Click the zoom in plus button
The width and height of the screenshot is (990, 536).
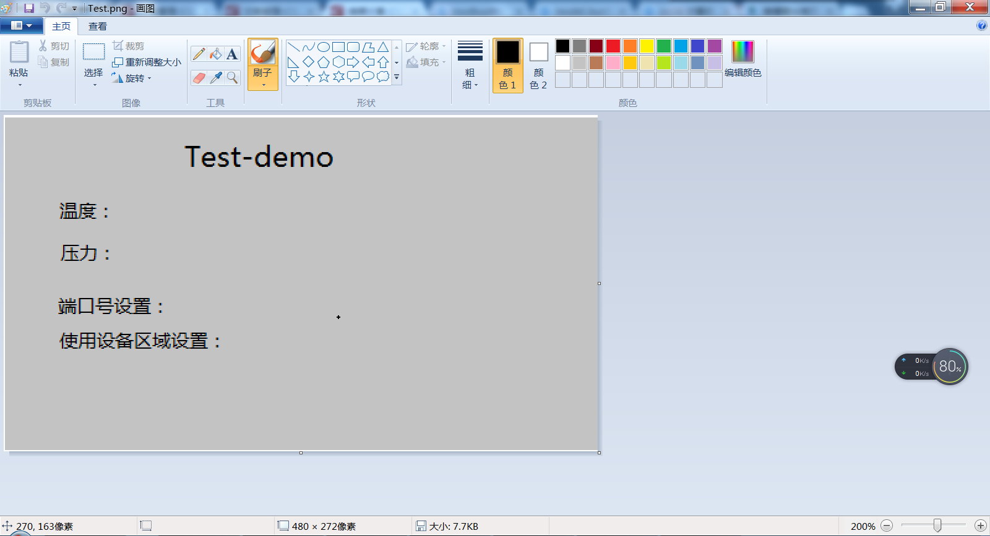pyautogui.click(x=980, y=526)
